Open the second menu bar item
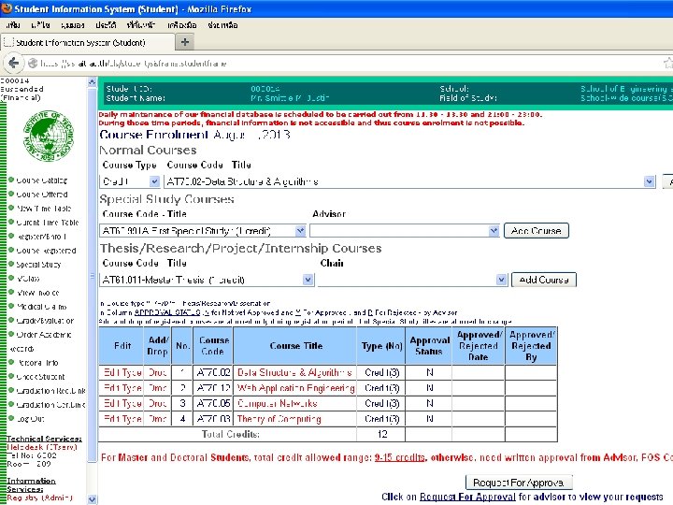The height and width of the screenshot is (505, 673). coord(40,25)
